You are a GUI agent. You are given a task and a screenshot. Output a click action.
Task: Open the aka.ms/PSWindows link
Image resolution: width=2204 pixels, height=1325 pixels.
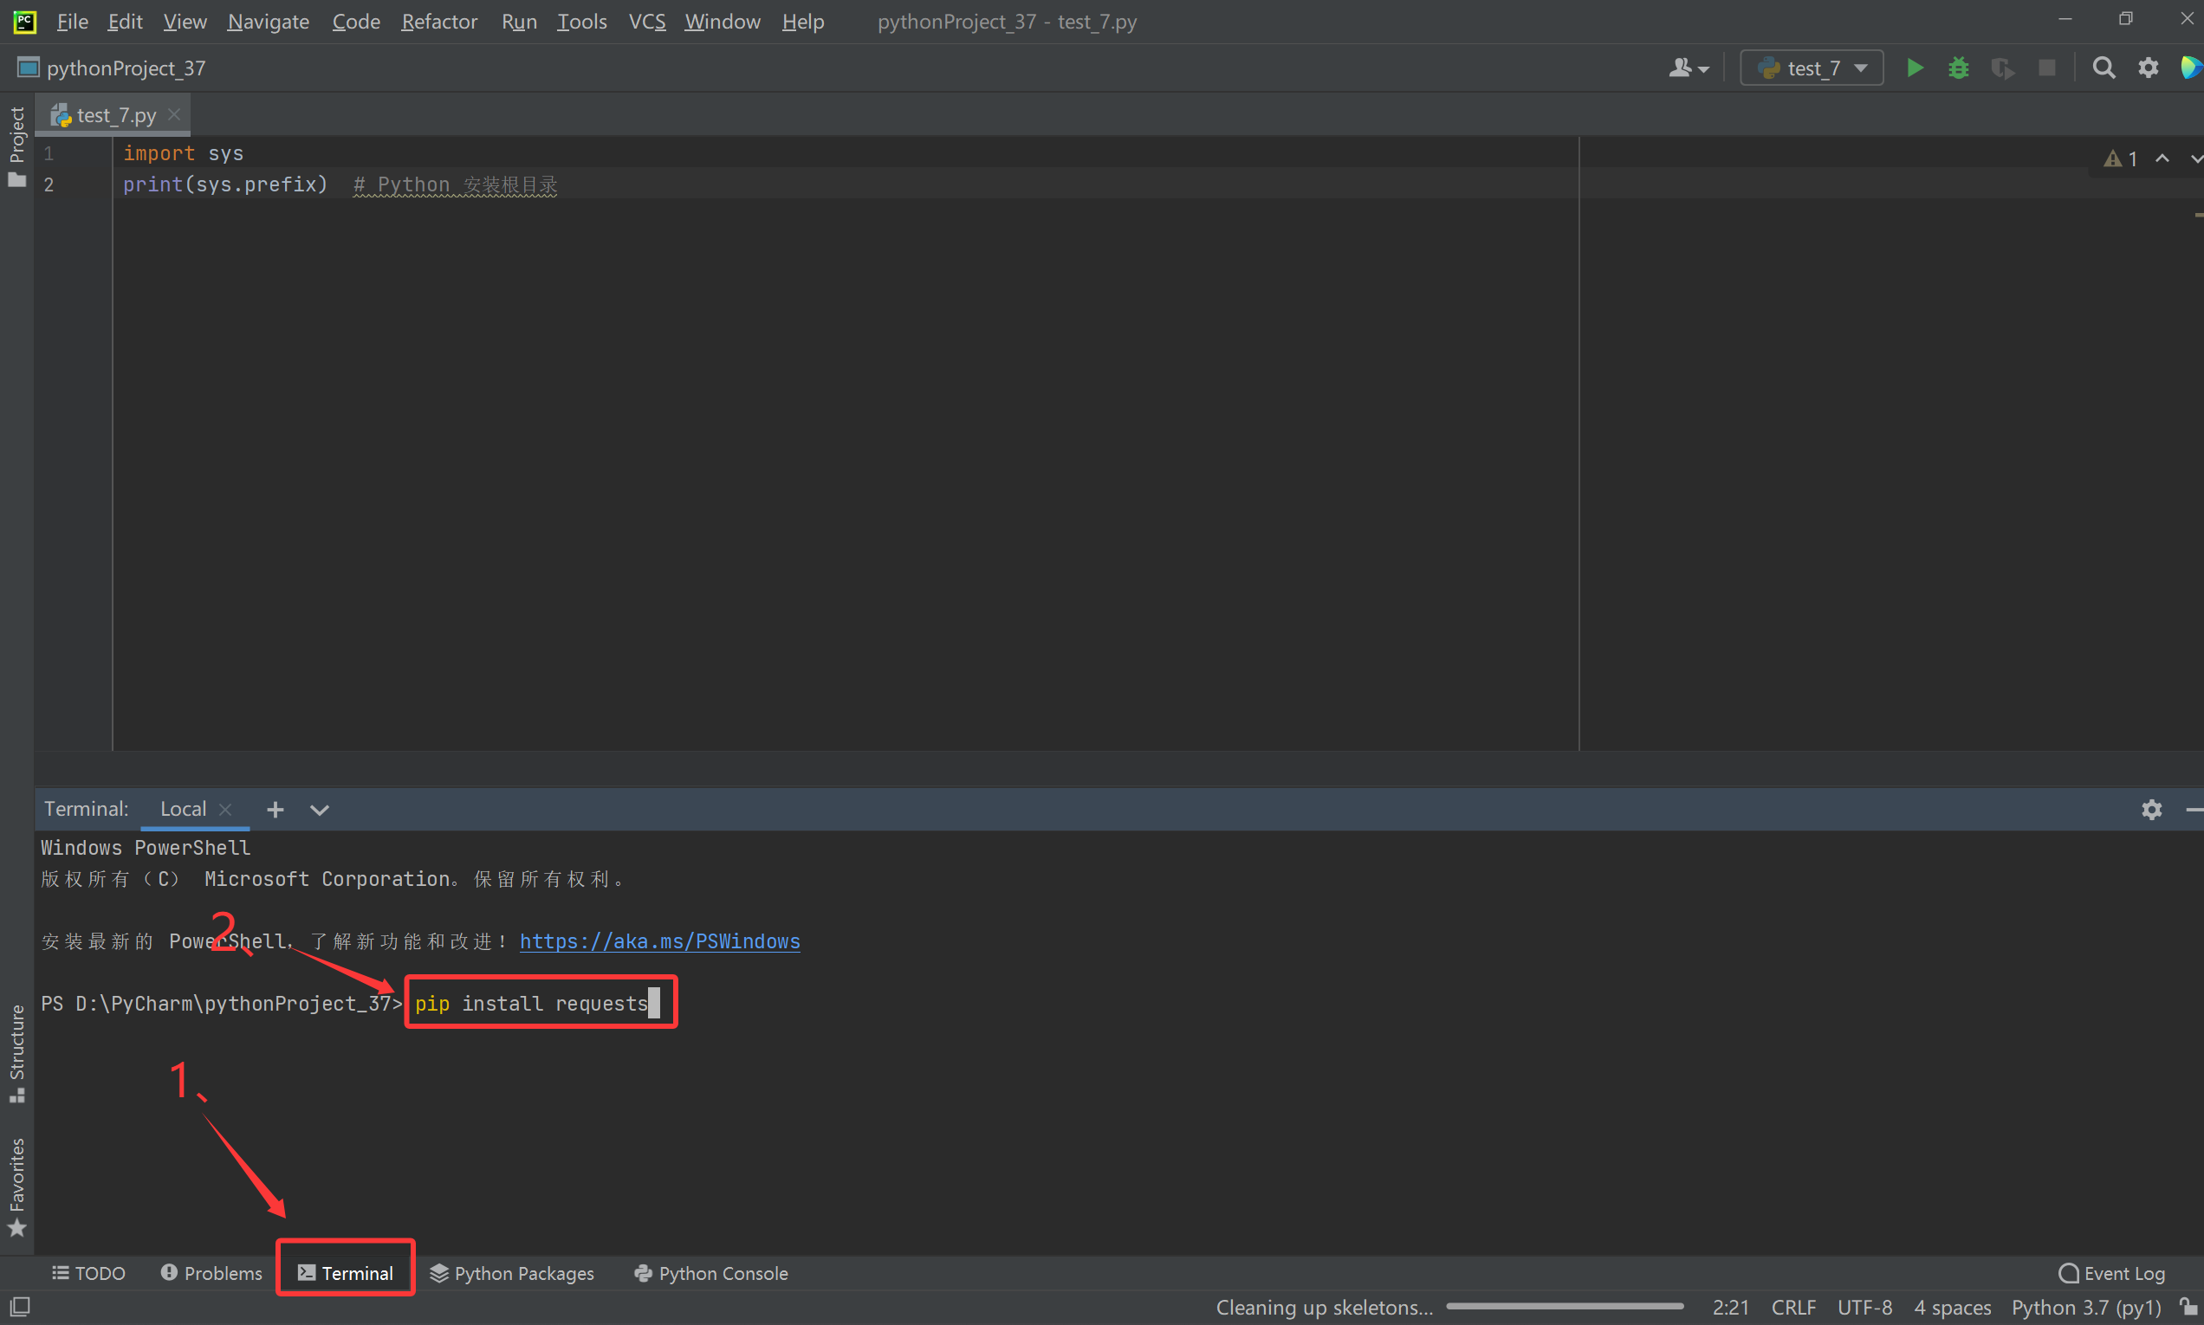659,941
